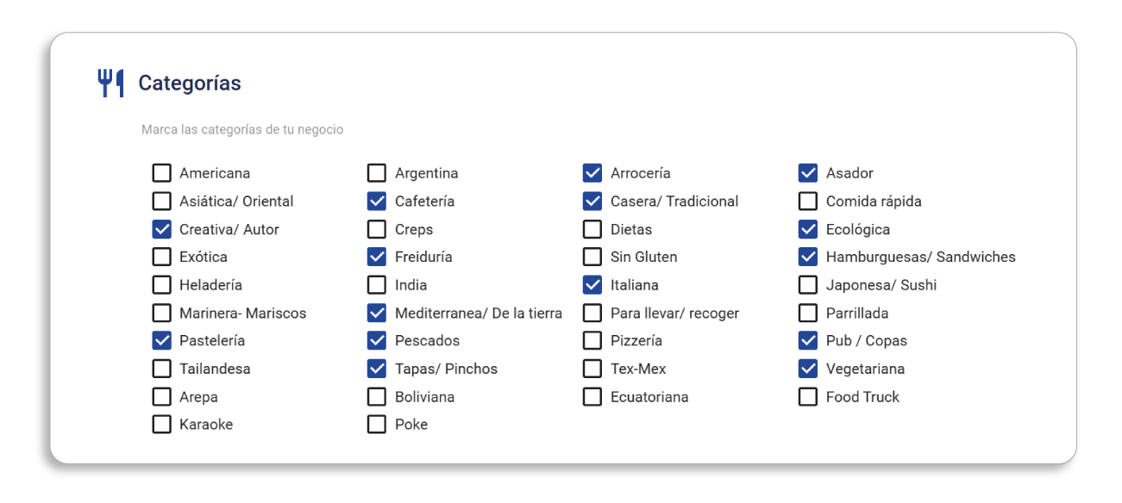Mark the Food Truck checkbox
Image resolution: width=1122 pixels, height=503 pixels.
(808, 397)
